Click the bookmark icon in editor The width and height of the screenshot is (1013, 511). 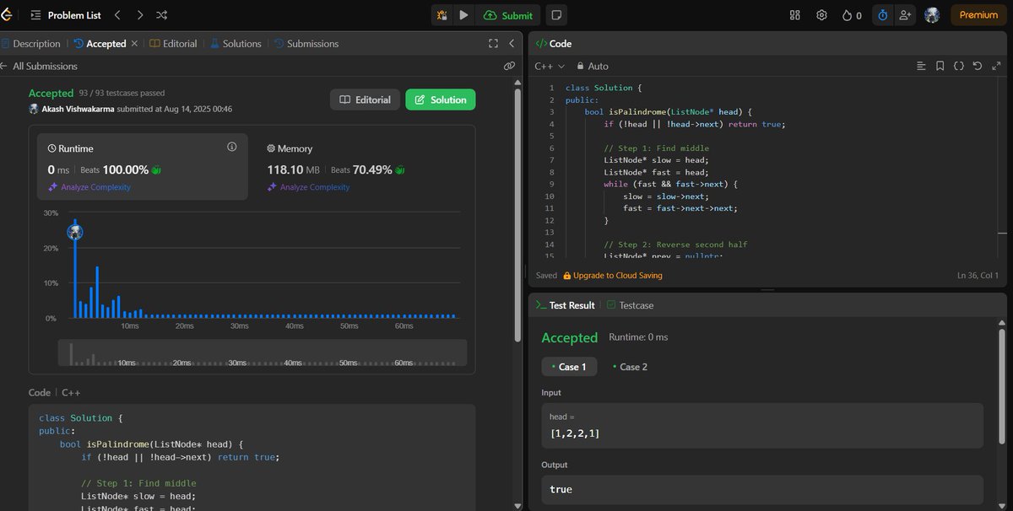click(x=940, y=66)
